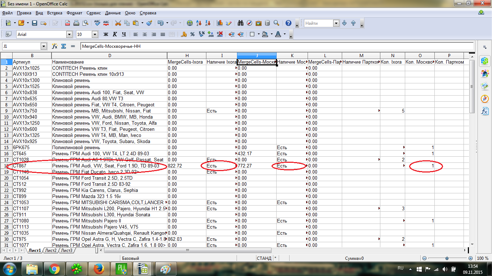This screenshot has width=492, height=276.
Task: Apply Background Color paint bucket
Action: tap(265, 34)
